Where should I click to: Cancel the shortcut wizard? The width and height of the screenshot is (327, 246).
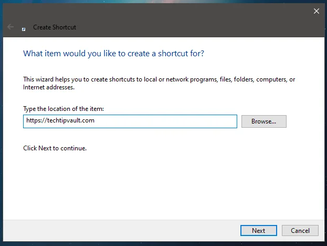click(300, 231)
